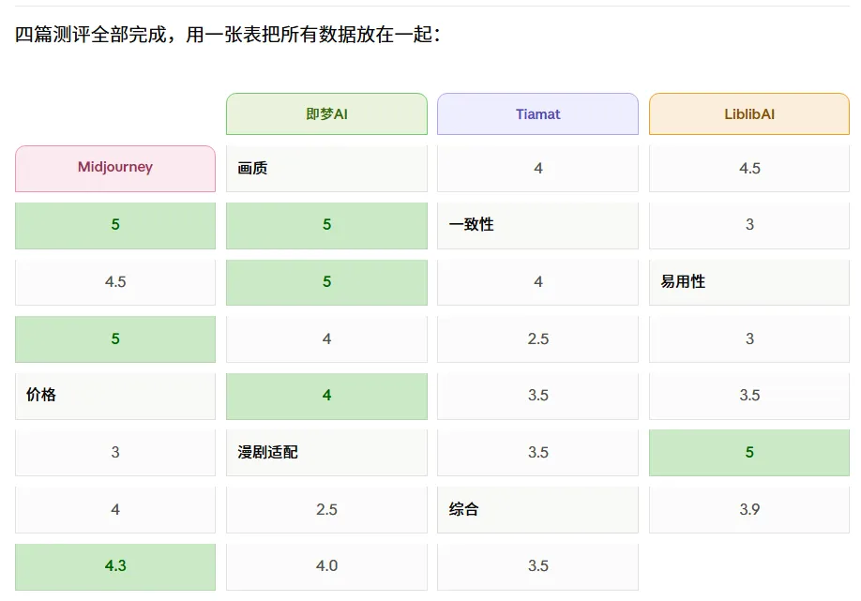Viewport: 861px width, 601px height.
Task: Select the 2.5 cell left of 综合
Action: [x=326, y=510]
